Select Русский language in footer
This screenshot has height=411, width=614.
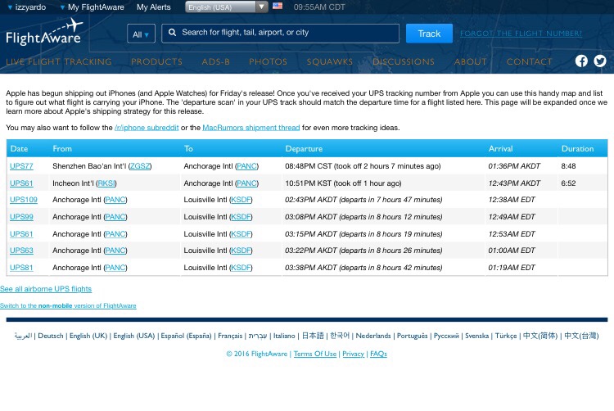point(446,336)
